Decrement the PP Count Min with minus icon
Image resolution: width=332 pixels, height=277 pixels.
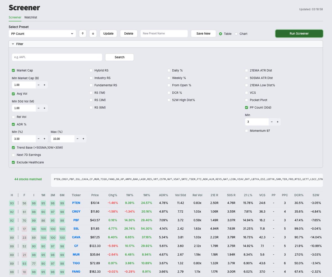click(271, 122)
